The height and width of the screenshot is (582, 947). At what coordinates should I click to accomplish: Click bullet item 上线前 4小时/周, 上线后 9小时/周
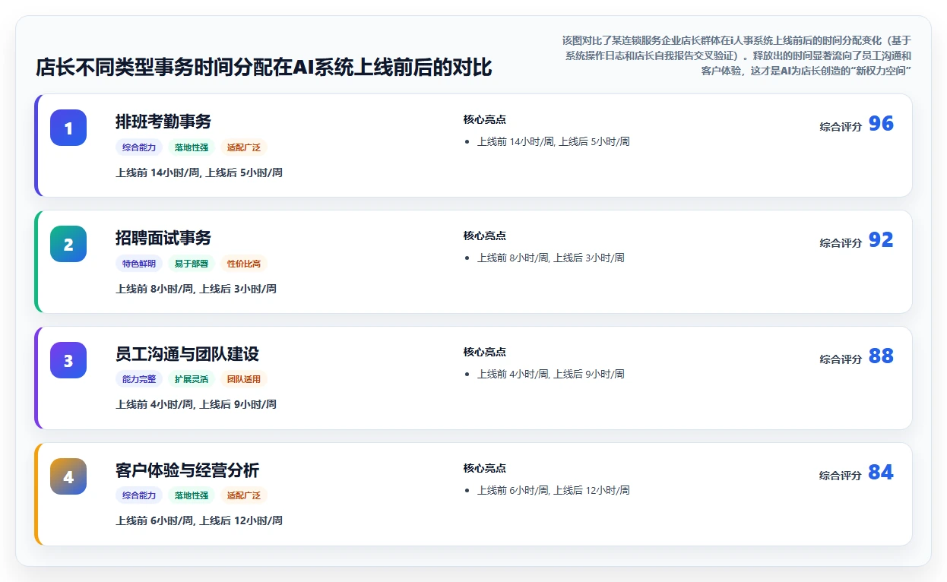551,374
